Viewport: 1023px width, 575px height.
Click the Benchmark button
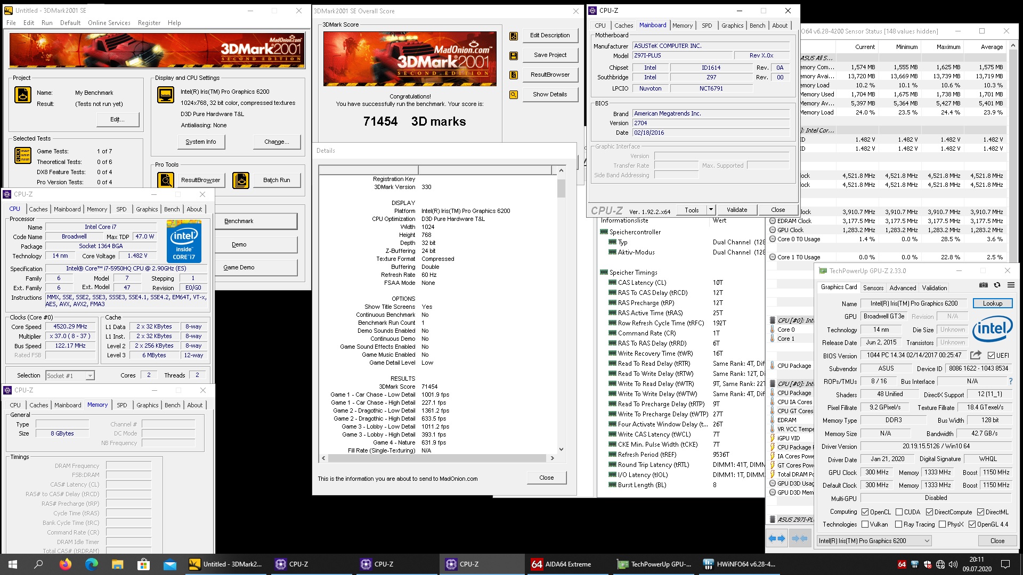click(x=256, y=221)
